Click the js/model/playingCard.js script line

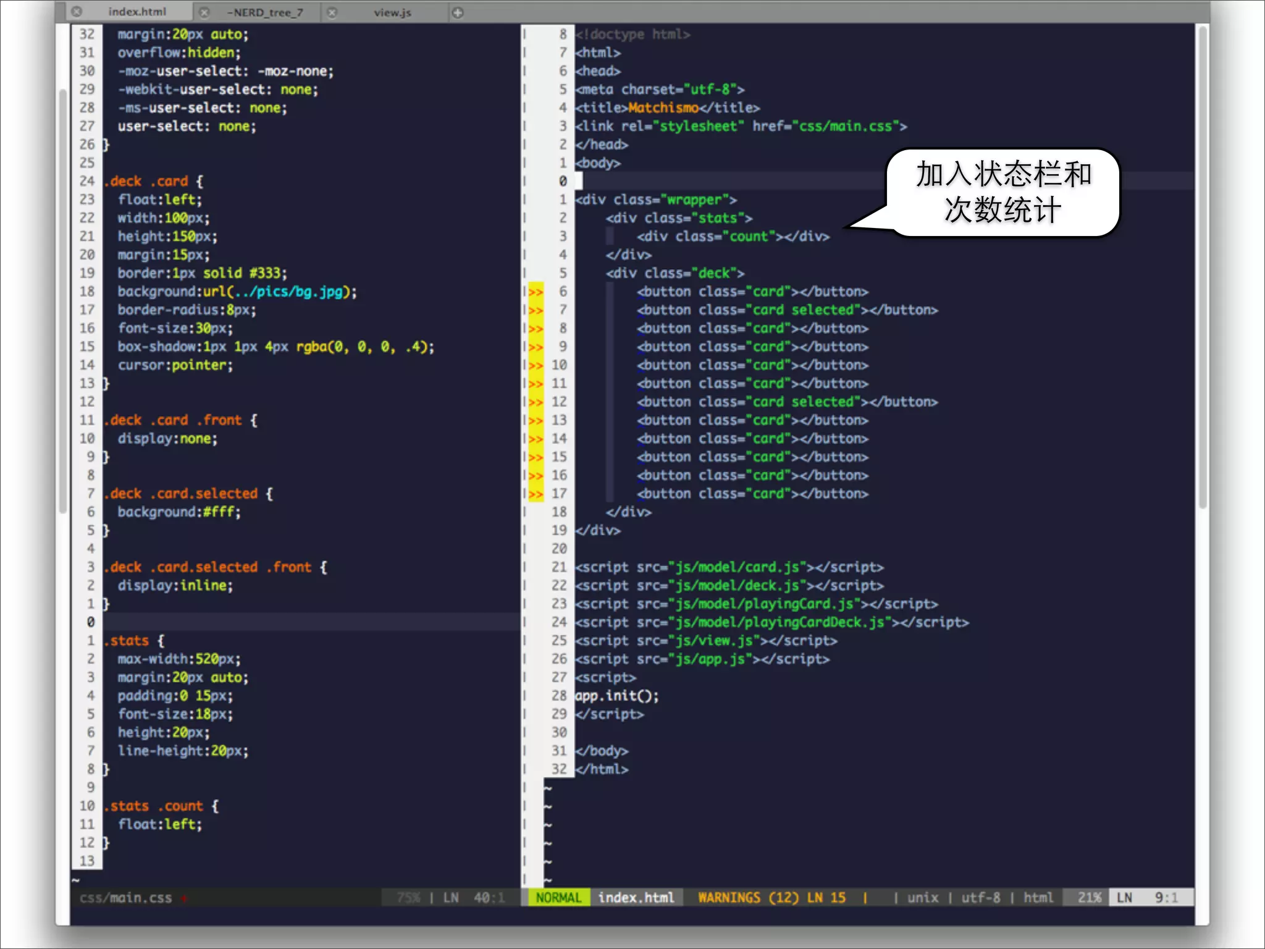click(x=757, y=604)
